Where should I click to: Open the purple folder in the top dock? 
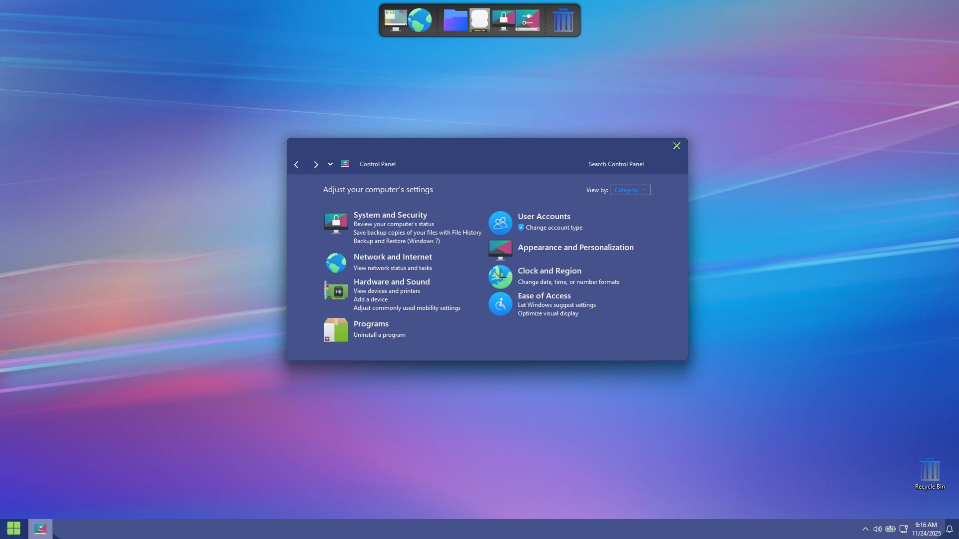tap(455, 20)
